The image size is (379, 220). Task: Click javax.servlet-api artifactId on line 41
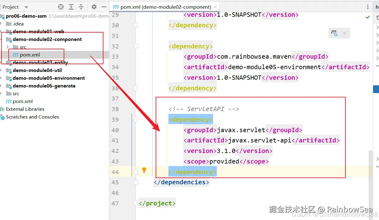pos(260,140)
